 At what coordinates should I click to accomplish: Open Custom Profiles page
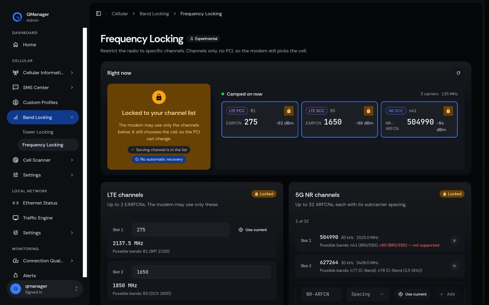click(42, 102)
